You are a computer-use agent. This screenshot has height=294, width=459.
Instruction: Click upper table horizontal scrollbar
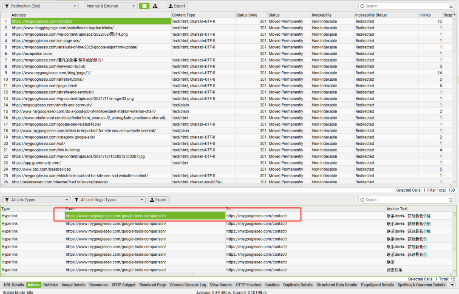coord(153,185)
